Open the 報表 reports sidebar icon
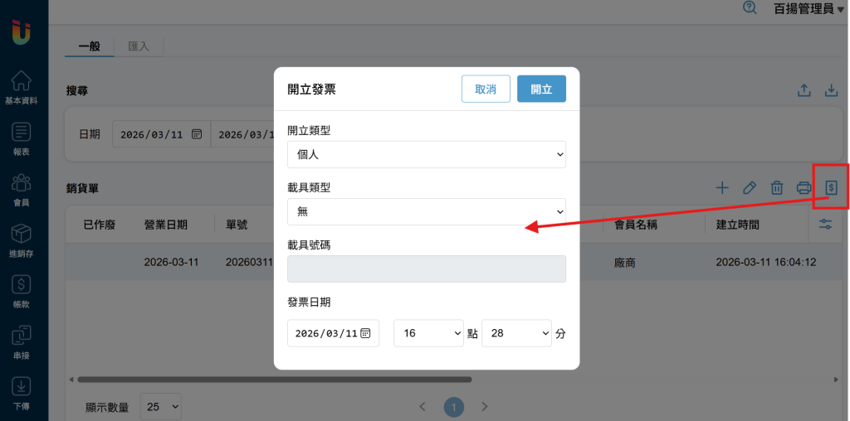Image resolution: width=850 pixels, height=421 pixels. pos(22,138)
